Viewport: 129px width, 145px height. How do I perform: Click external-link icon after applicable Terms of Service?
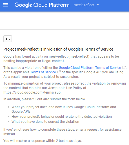(x=59, y=72)
